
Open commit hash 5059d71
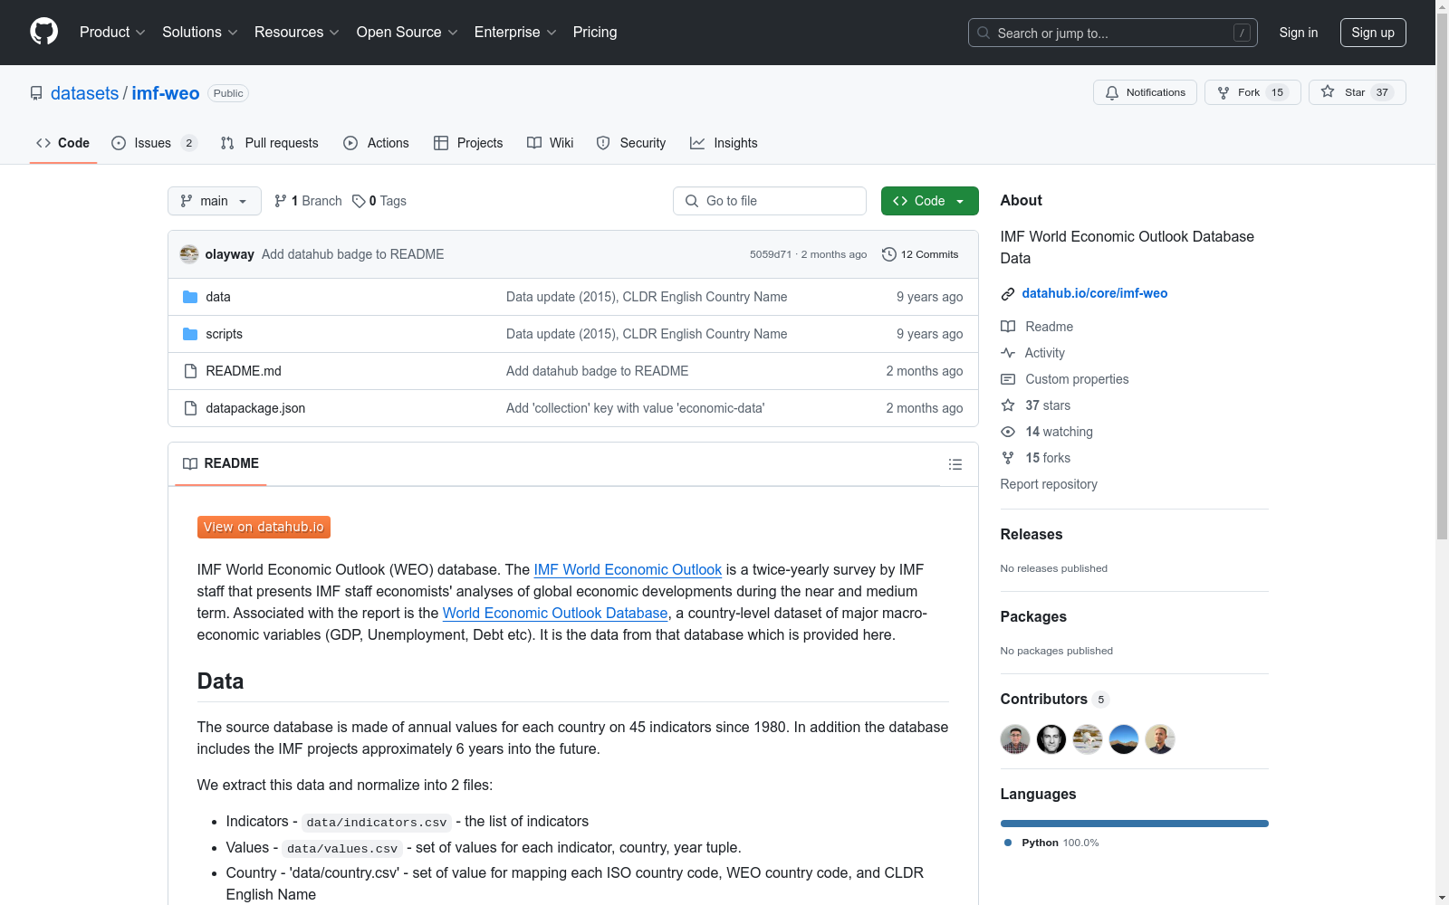[771, 254]
